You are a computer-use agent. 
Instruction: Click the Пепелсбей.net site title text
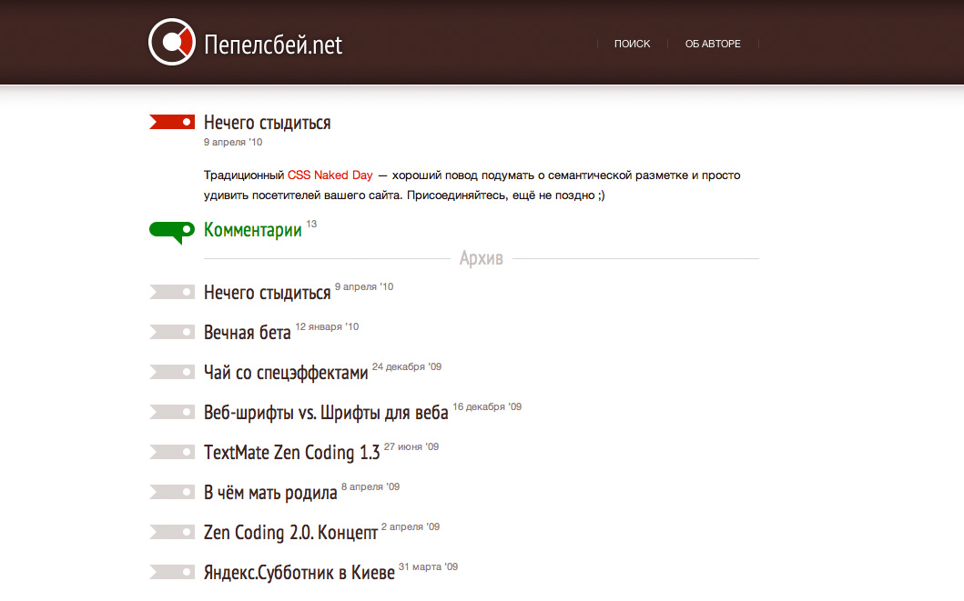tap(273, 44)
